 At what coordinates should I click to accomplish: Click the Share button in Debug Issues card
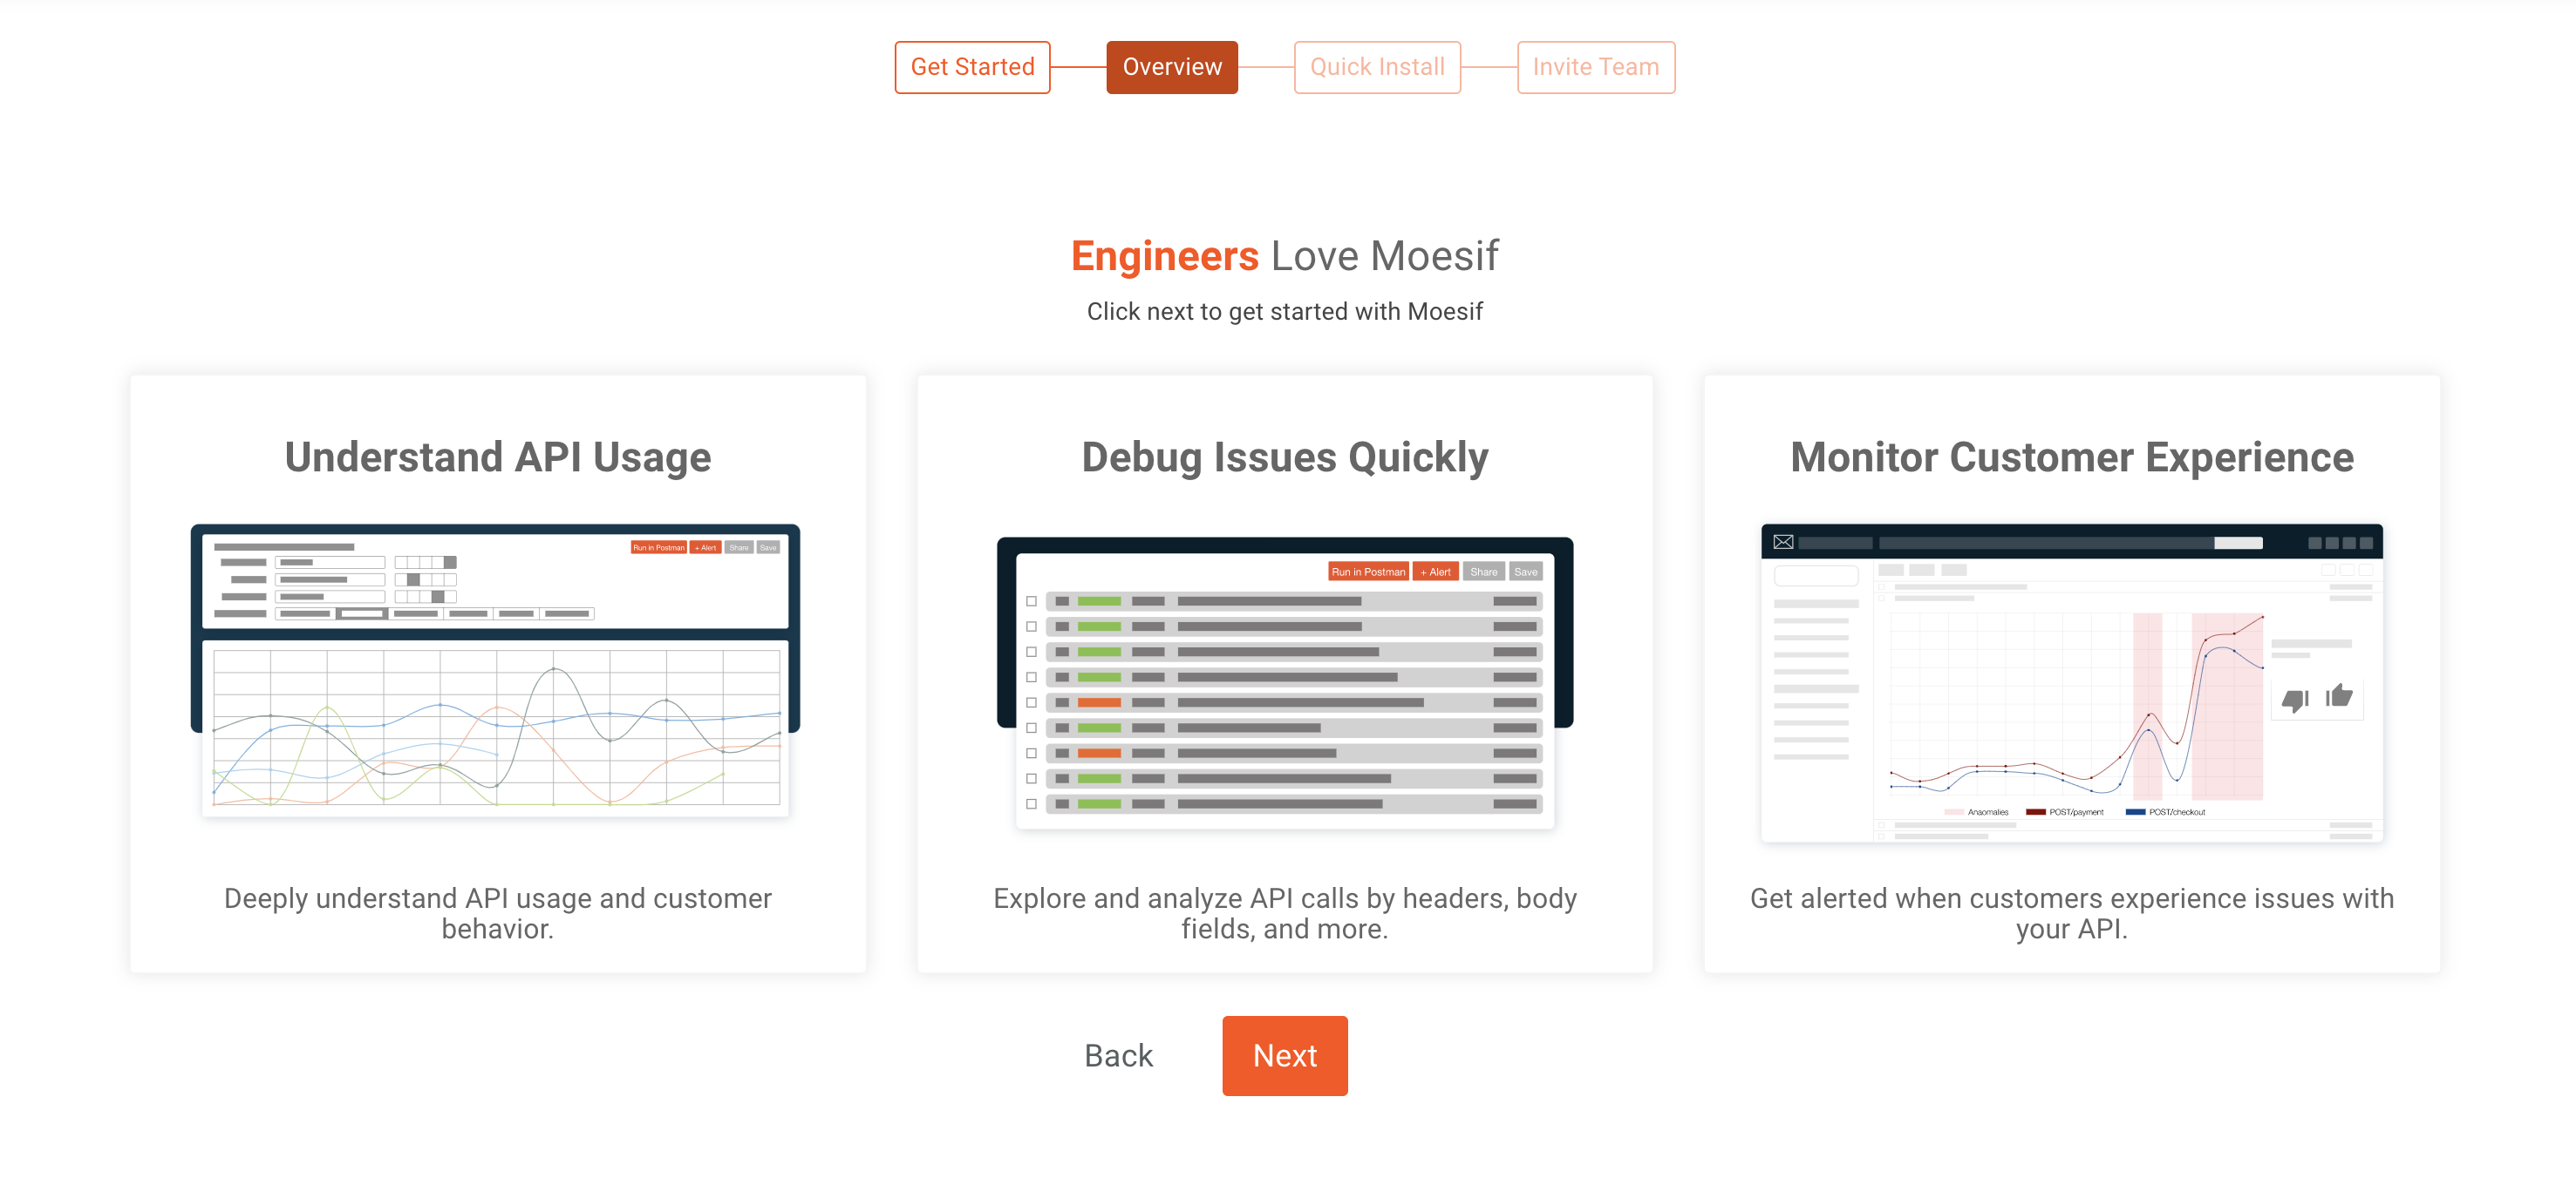pos(1484,572)
